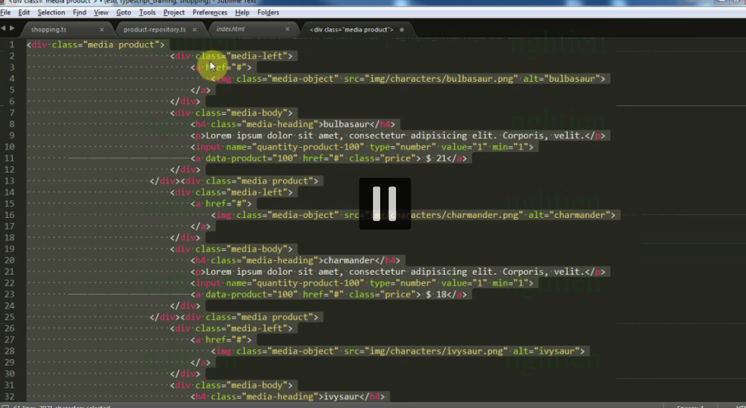This screenshot has width=746, height=408.
Task: Click the next tab arrow in tab bar
Action: (x=12, y=29)
